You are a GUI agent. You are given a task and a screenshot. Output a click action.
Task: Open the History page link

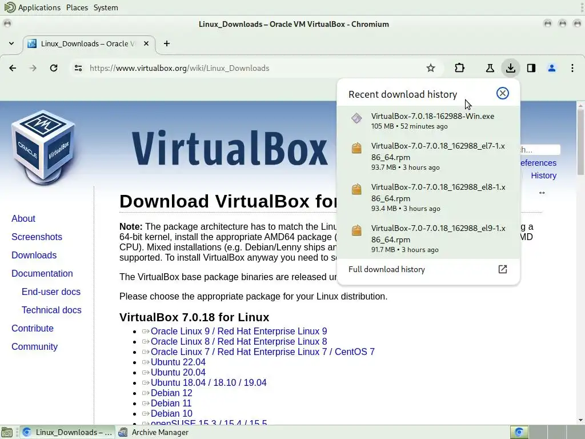544,175
